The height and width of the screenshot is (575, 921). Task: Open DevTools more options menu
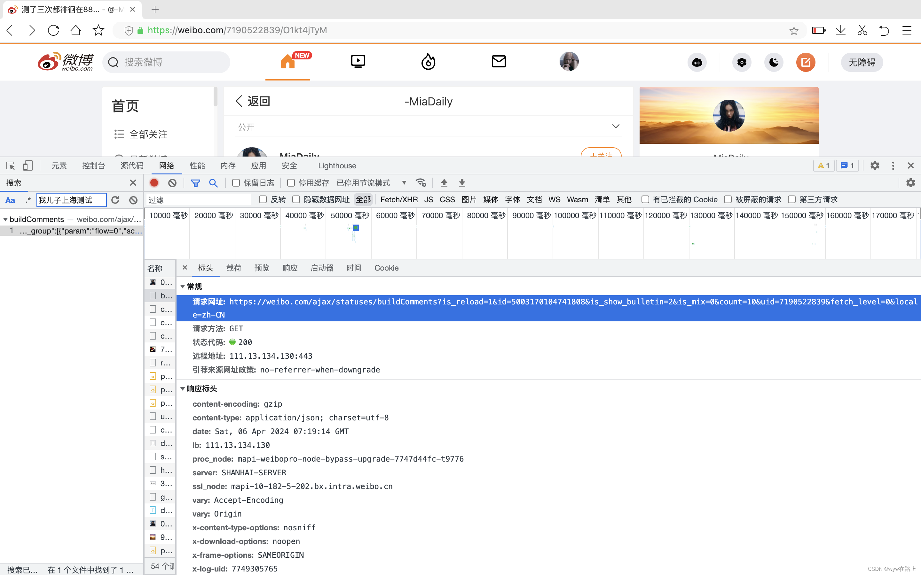[x=893, y=166]
